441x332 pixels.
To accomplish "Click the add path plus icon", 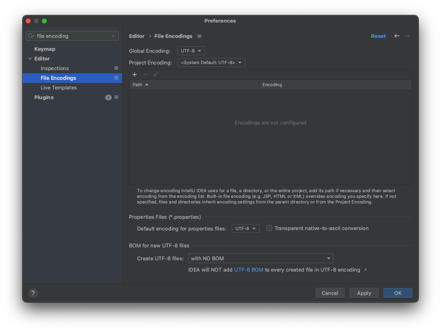I will pyautogui.click(x=135, y=75).
